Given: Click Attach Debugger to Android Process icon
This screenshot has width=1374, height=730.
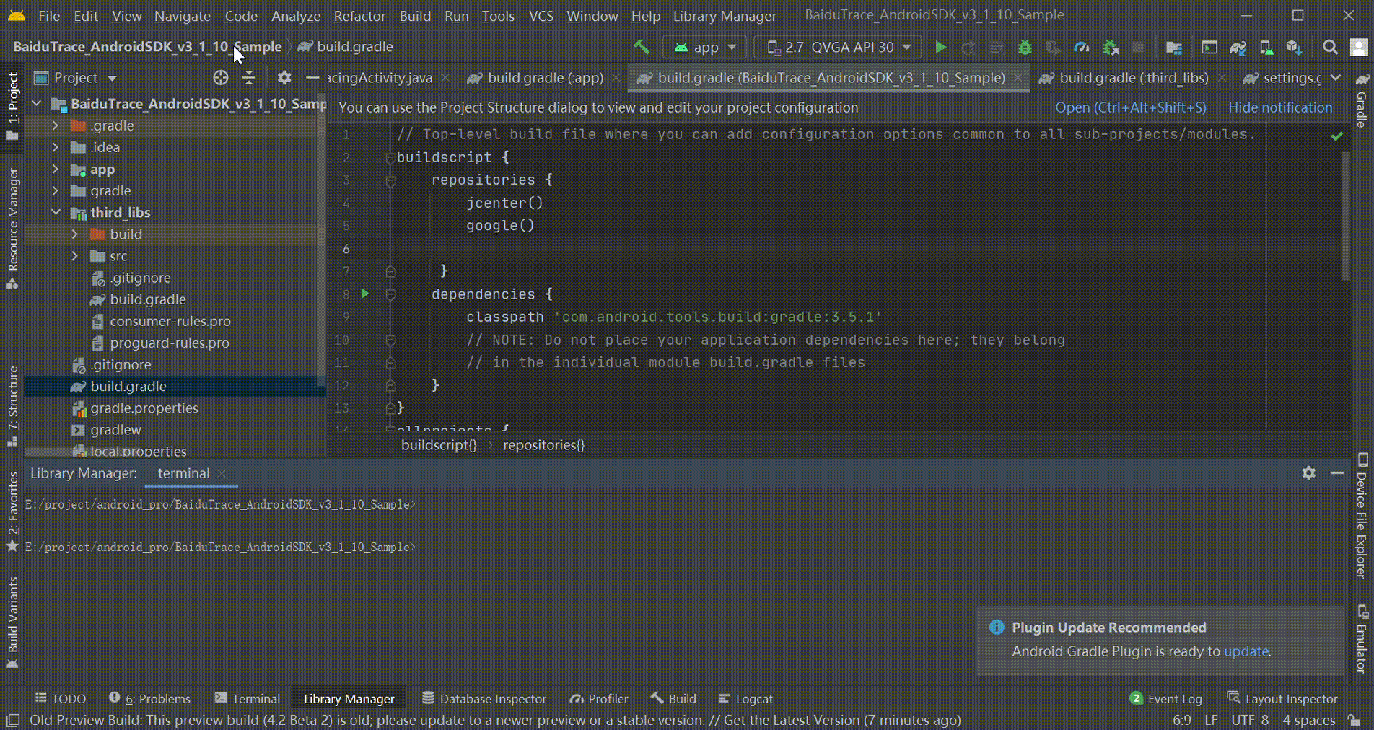Looking at the screenshot, I should [x=1111, y=47].
